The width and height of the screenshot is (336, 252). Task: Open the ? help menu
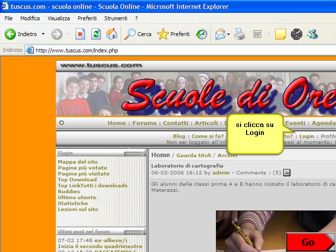point(136,18)
